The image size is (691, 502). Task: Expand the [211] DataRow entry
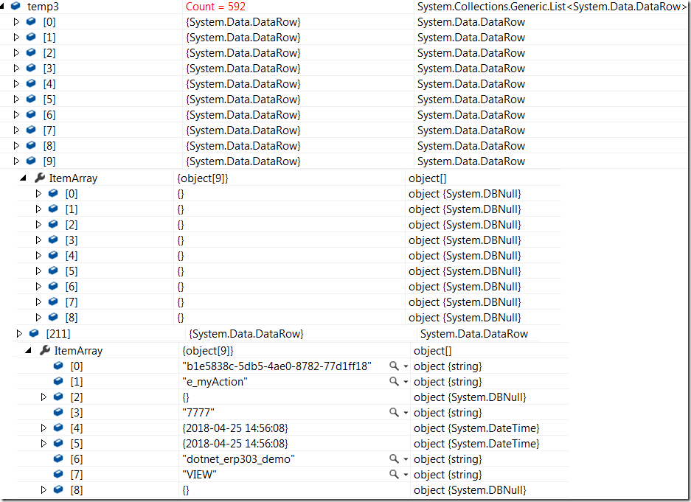tap(19, 333)
